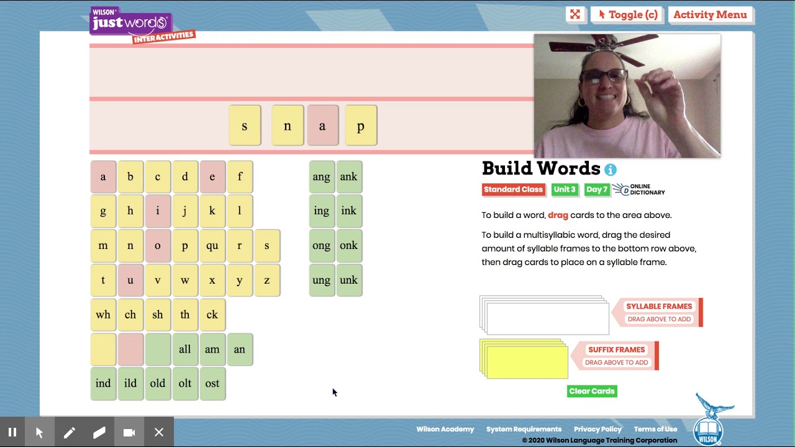Pause the recording in bottom toolbar
This screenshot has height=447, width=795.
pyautogui.click(x=12, y=432)
